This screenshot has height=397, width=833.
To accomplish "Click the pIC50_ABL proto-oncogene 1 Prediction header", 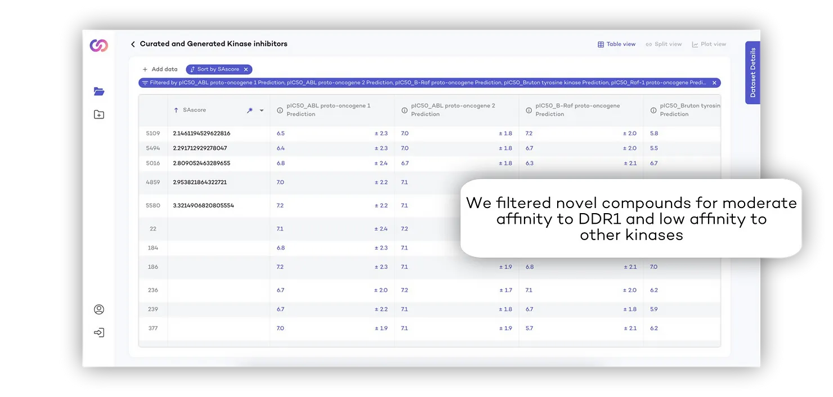I will [x=328, y=110].
